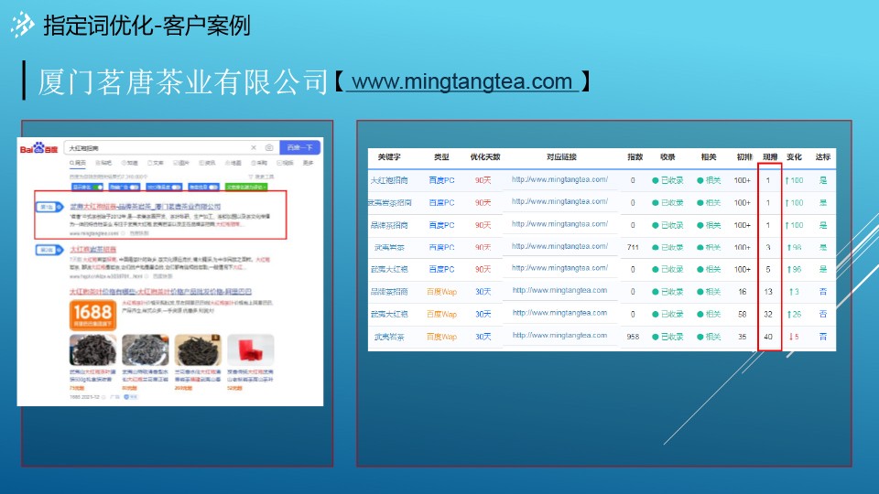Image resolution: width=879 pixels, height=494 pixels.
Task: Open the www.mingtangtea.com link in slide title
Action: coord(461,81)
